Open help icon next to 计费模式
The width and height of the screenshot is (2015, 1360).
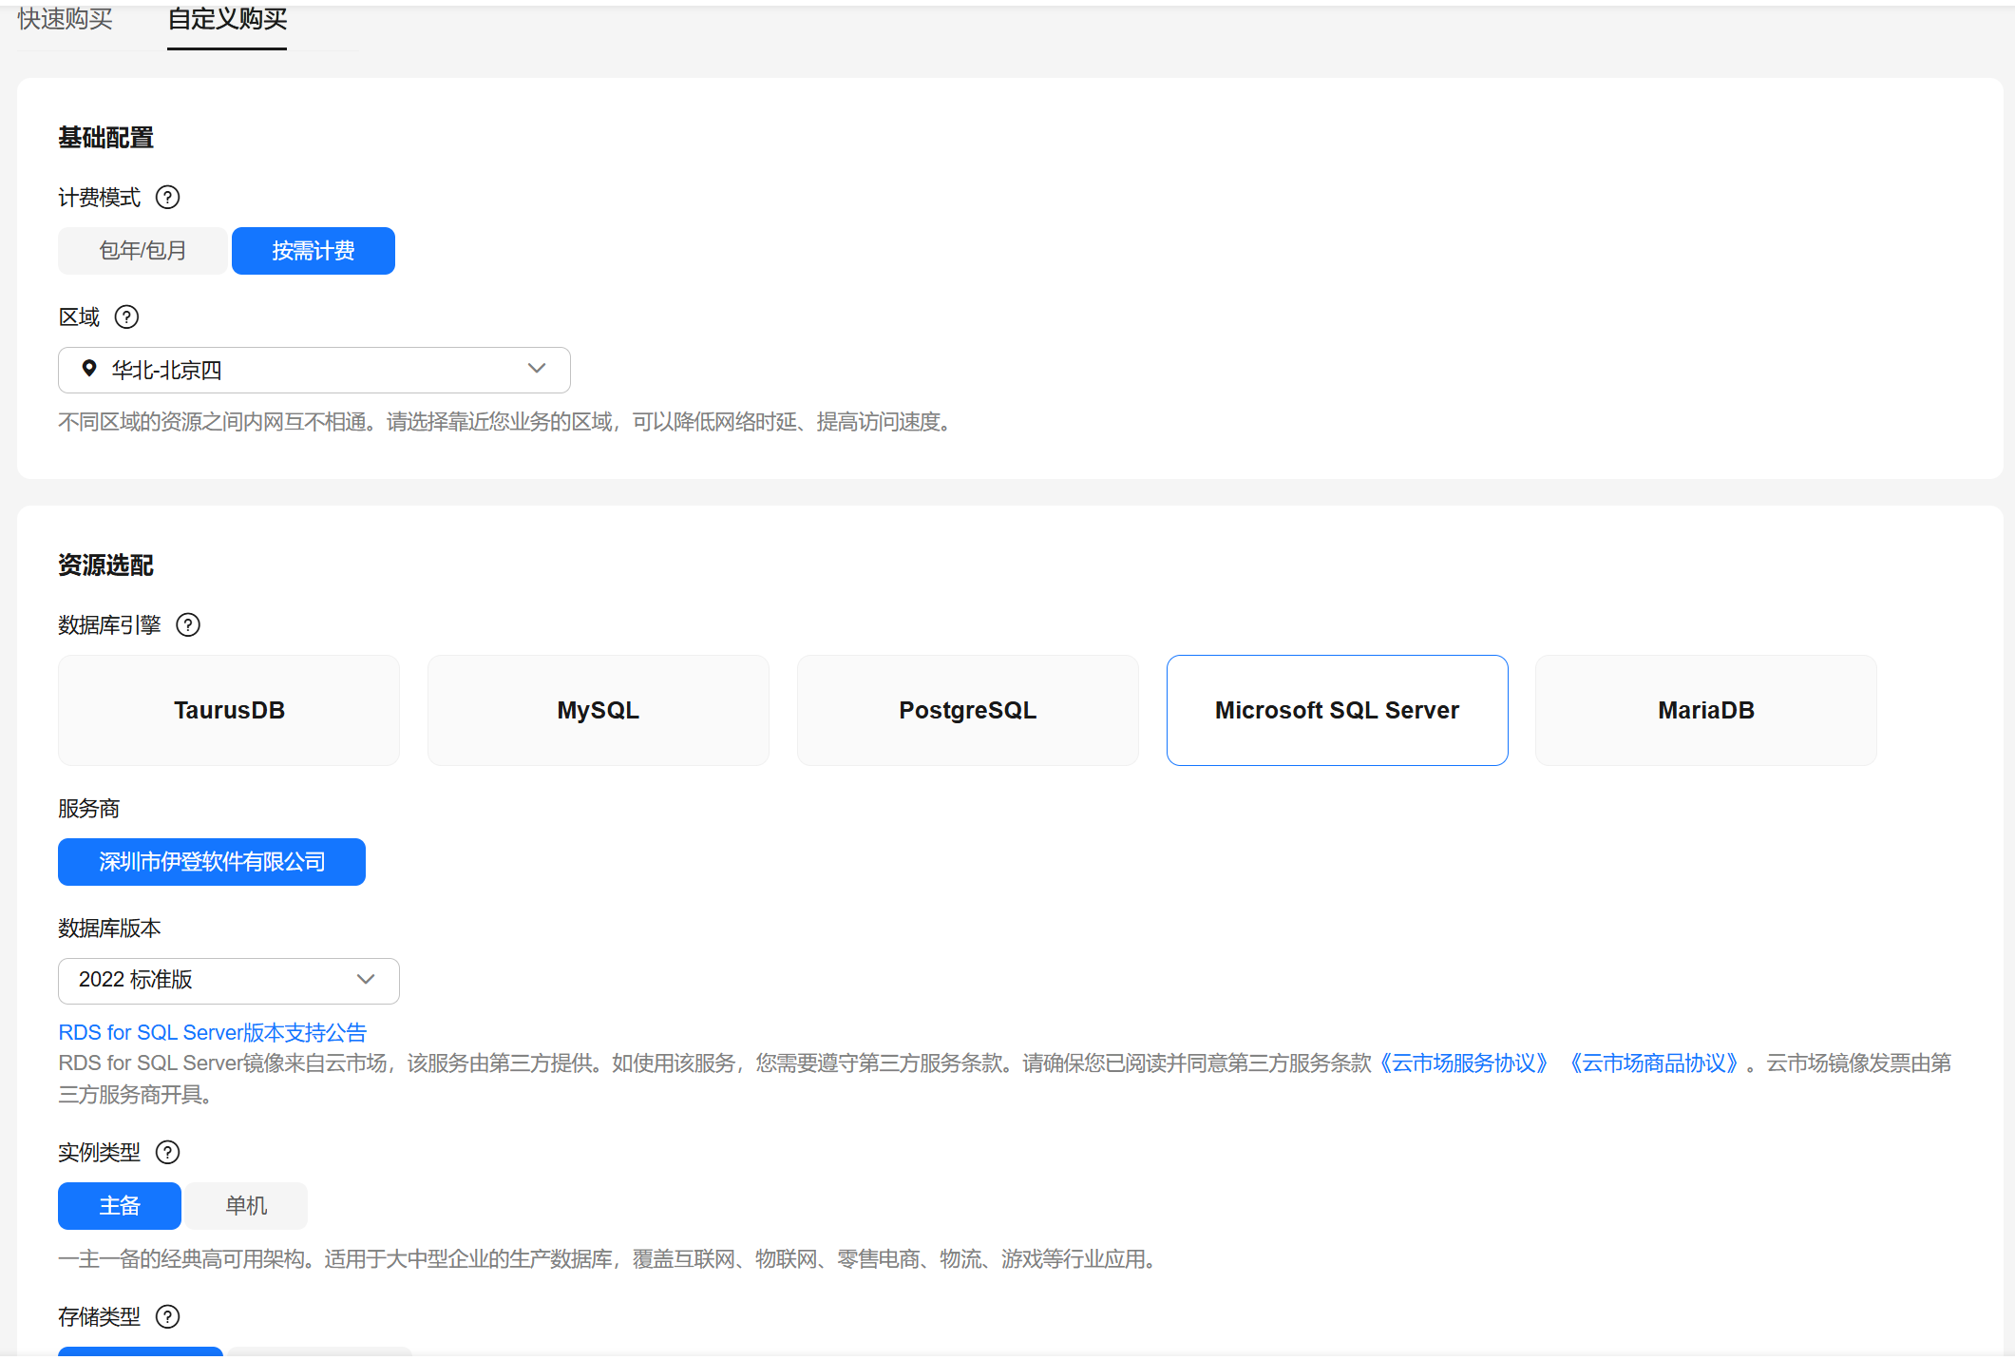coord(167,198)
